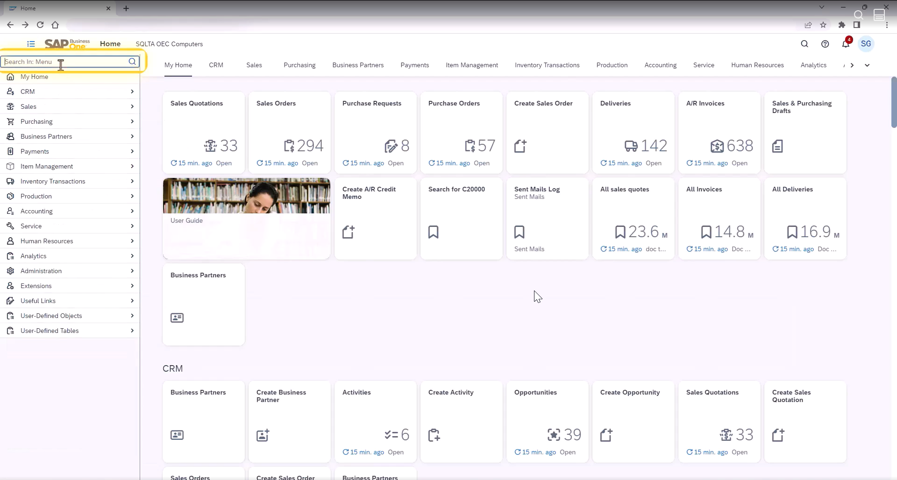Switch to the Purchasing tab
Image resolution: width=897 pixels, height=480 pixels.
pyautogui.click(x=299, y=65)
